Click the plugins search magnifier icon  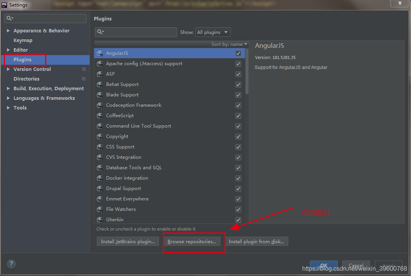point(100,32)
